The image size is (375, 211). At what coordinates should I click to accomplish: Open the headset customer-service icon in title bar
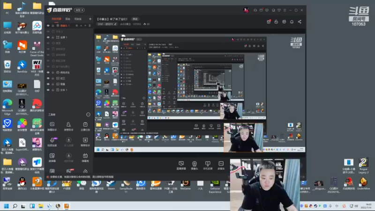point(255,10)
